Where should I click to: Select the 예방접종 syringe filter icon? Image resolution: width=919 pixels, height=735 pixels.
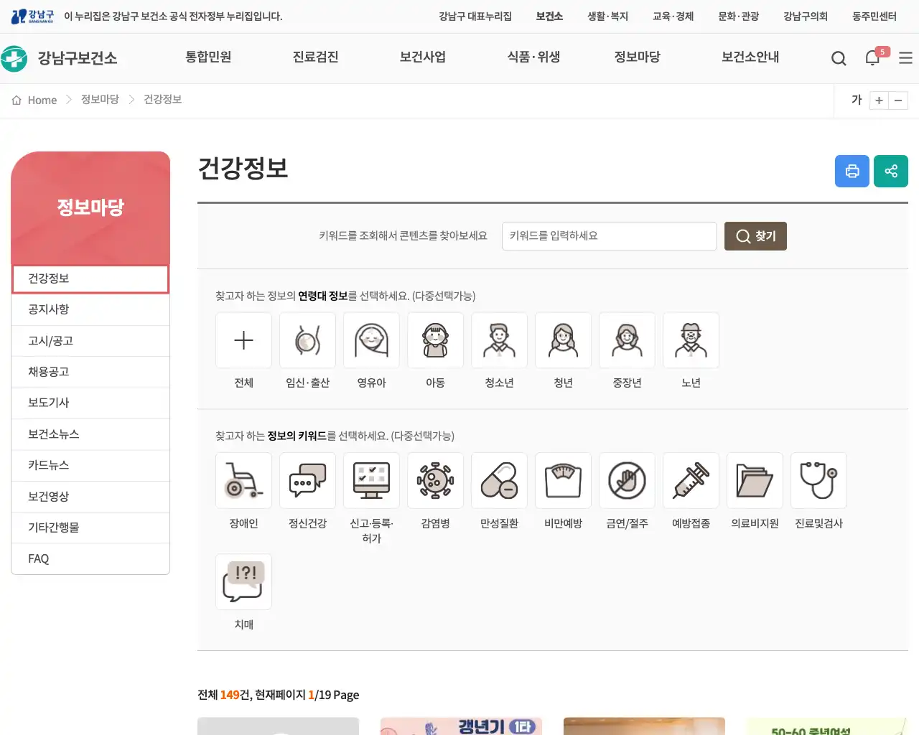point(691,480)
